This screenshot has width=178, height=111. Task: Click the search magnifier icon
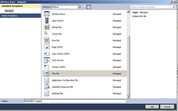click(x=174, y=7)
